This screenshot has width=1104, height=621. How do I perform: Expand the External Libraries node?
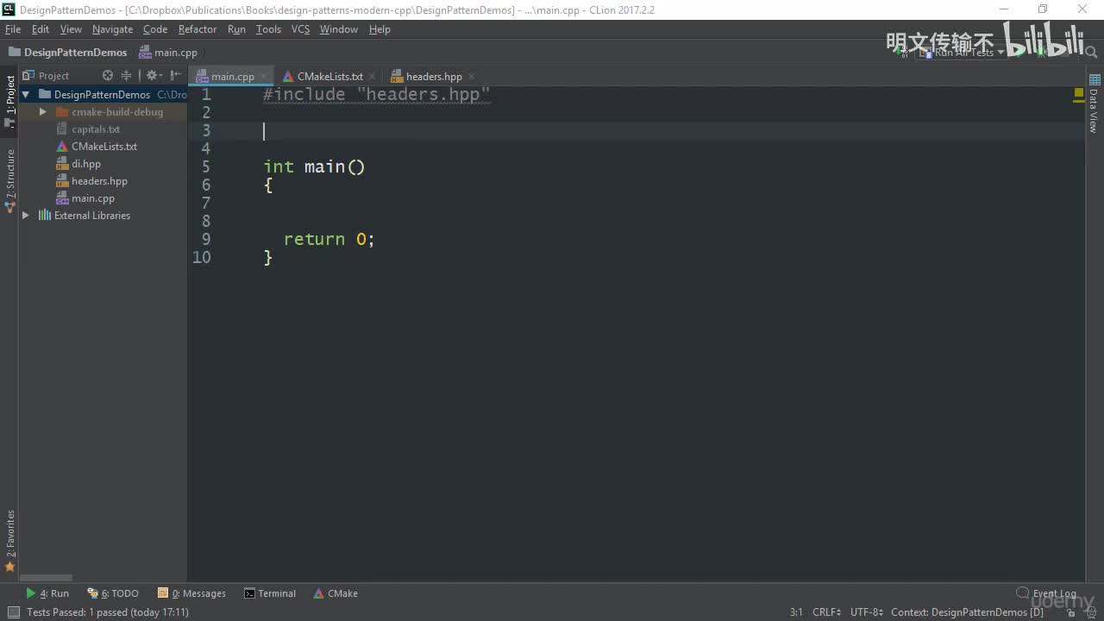tap(26, 216)
